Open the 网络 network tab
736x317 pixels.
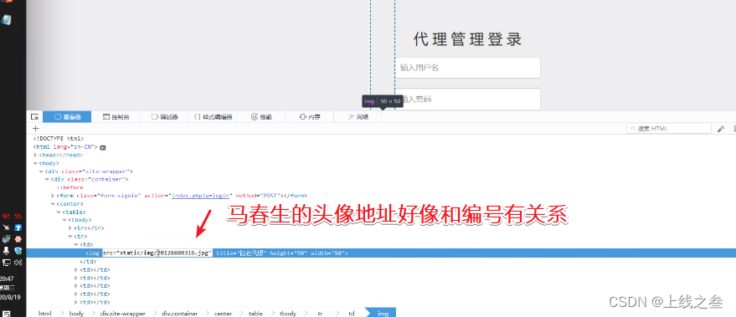358,117
